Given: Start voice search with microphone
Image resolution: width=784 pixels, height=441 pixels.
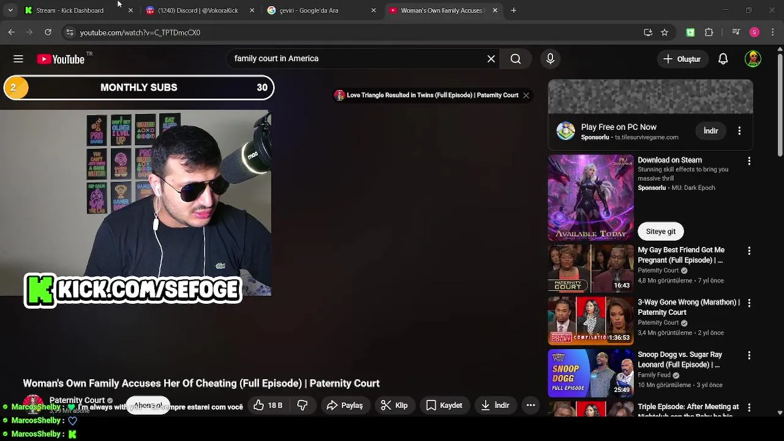Looking at the screenshot, I should 550,59.
